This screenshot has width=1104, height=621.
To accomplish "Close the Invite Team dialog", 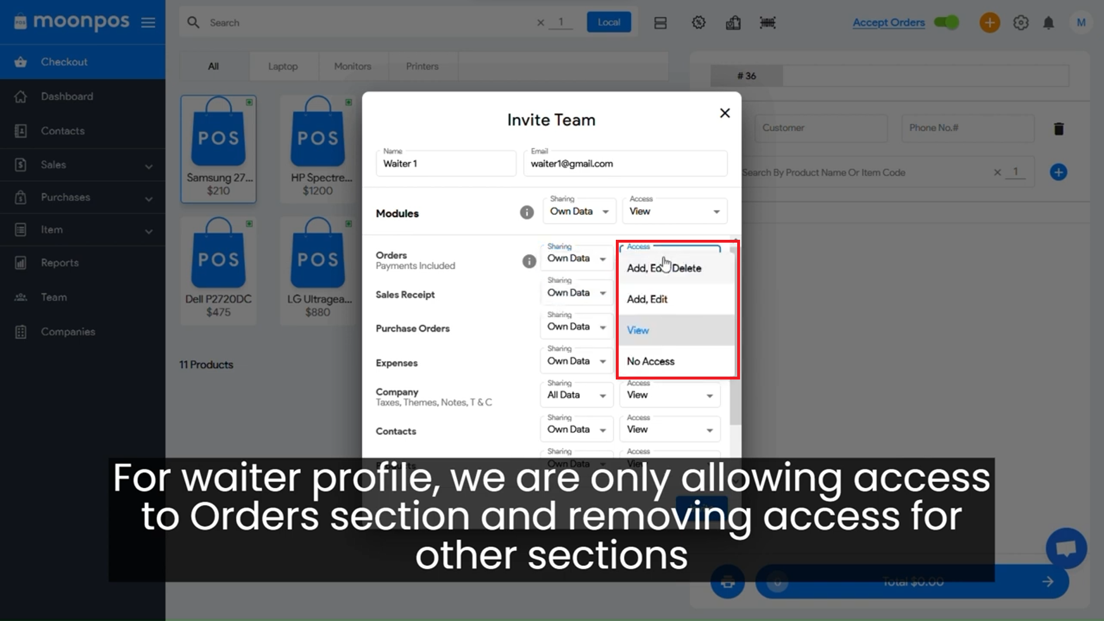I will [724, 113].
